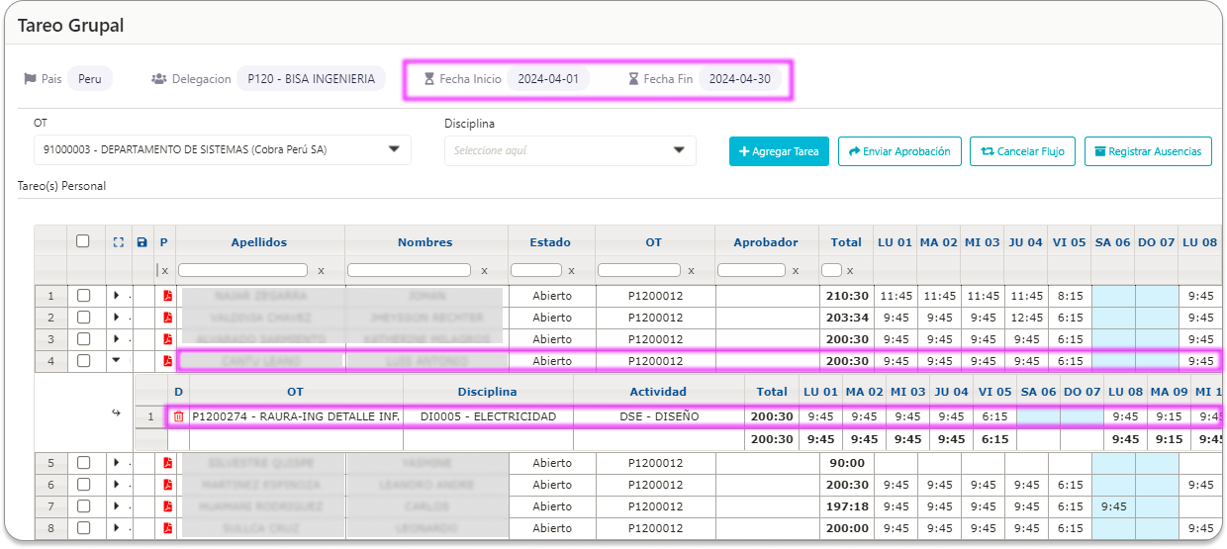Expand row 1 detail arrow
Screen dimensions: 1227x549
click(x=117, y=296)
